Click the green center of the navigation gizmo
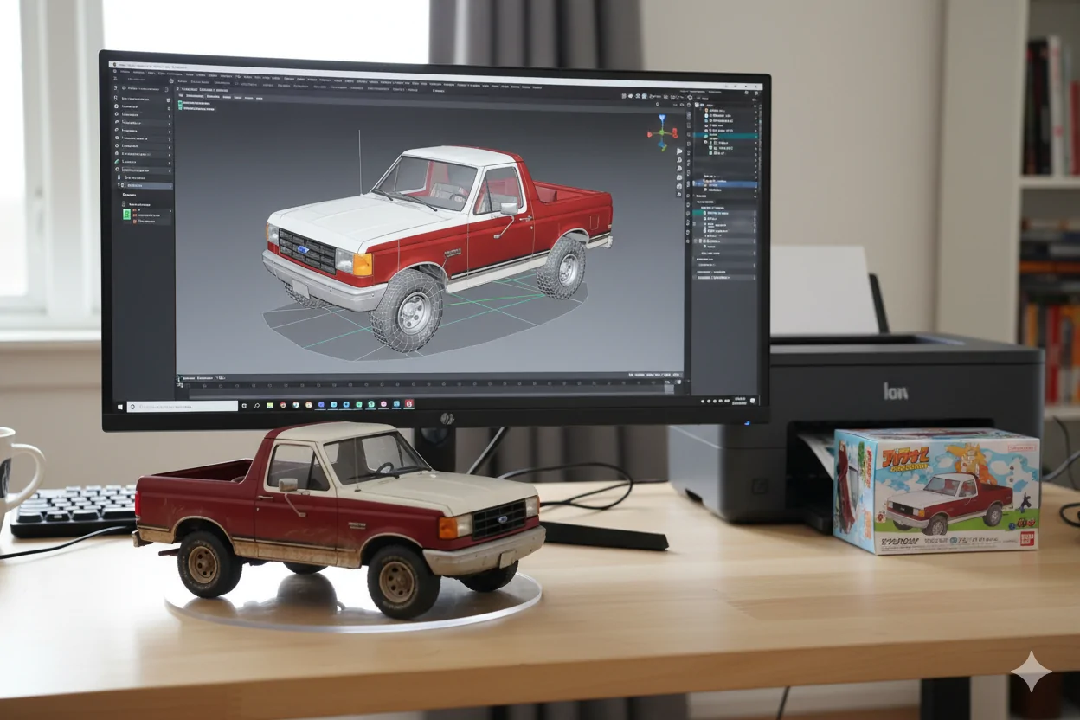Image resolution: width=1080 pixels, height=720 pixels. (x=662, y=132)
